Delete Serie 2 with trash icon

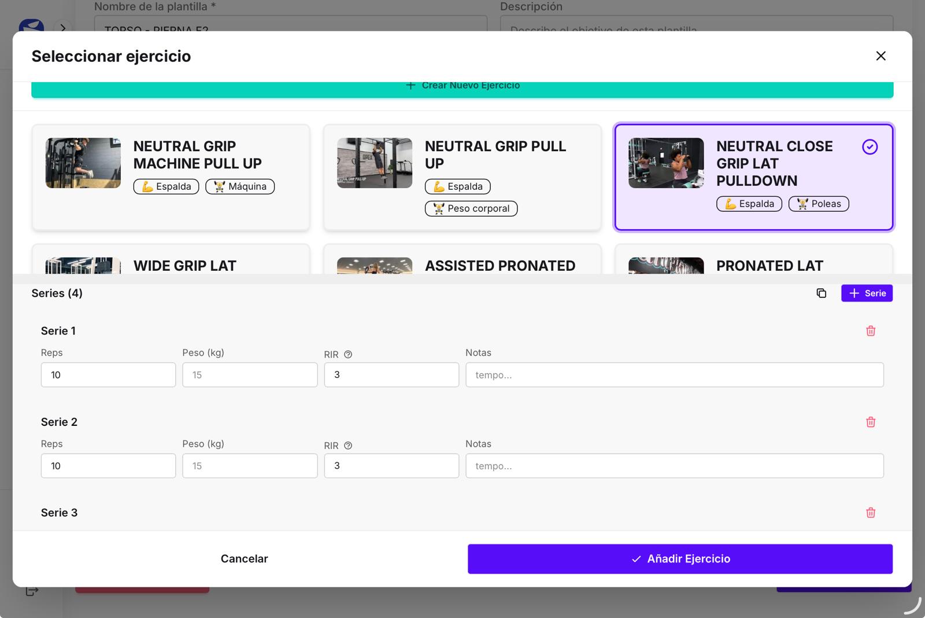tap(871, 422)
